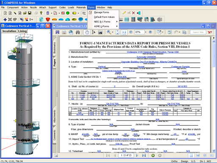Go to the next page arrow
Image resolution: width=217 pixels, height=163 pixels.
[137, 155]
